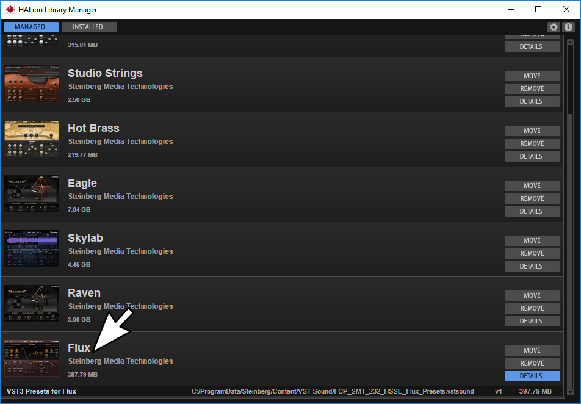Open DETAILS for the 315.81 MB library
581x404 pixels.
[532, 47]
